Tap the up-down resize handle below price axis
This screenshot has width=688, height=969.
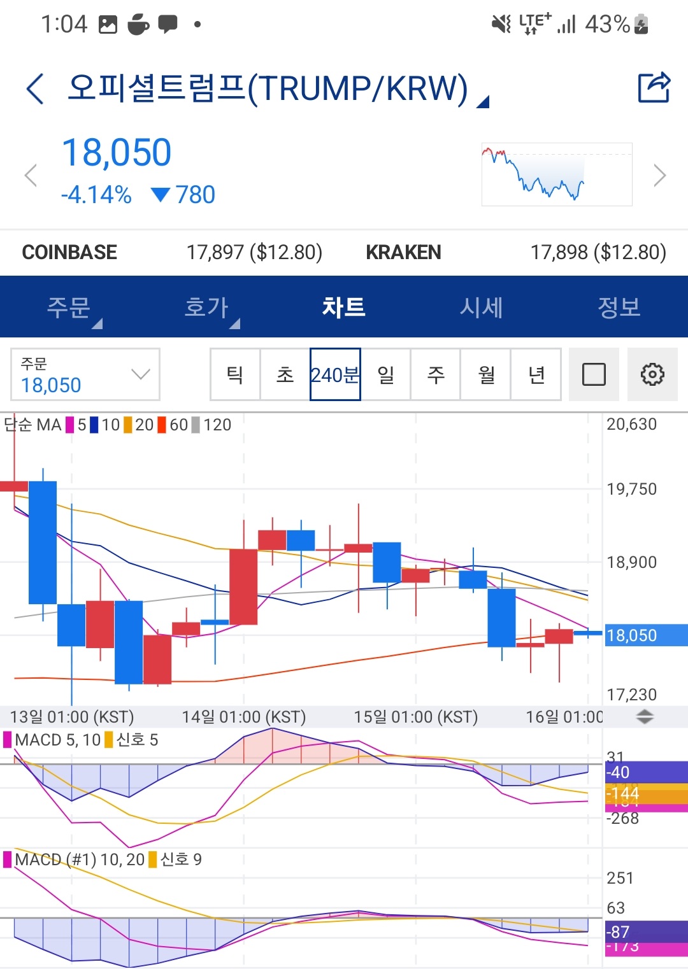click(x=645, y=717)
